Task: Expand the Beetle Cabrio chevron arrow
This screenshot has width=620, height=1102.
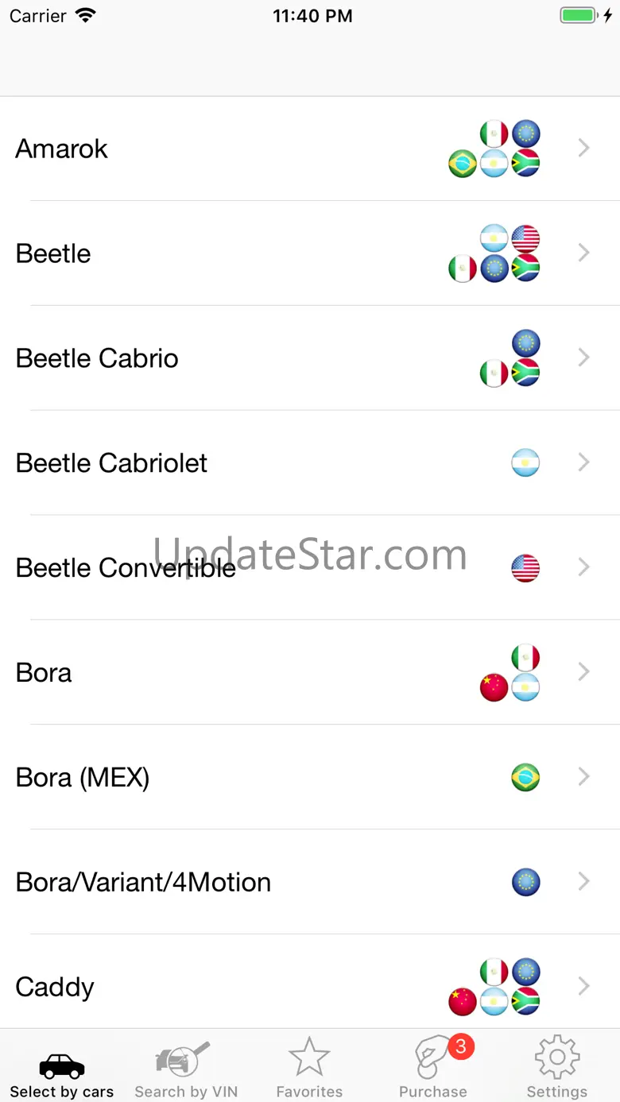Action: [x=584, y=358]
